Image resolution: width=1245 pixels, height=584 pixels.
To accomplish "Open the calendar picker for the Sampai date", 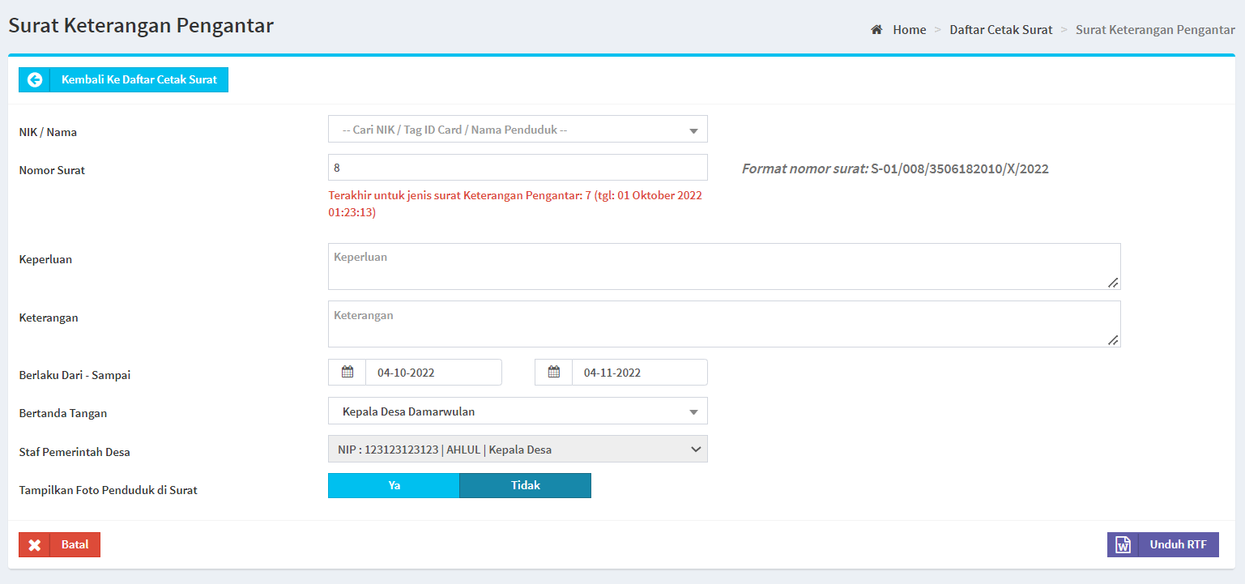I will (553, 372).
